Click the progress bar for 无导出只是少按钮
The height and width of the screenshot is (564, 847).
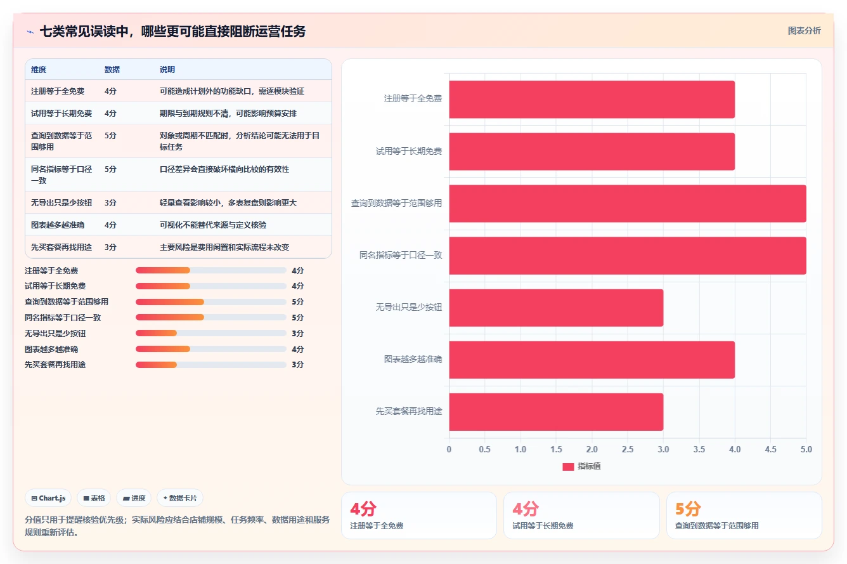tap(211, 333)
